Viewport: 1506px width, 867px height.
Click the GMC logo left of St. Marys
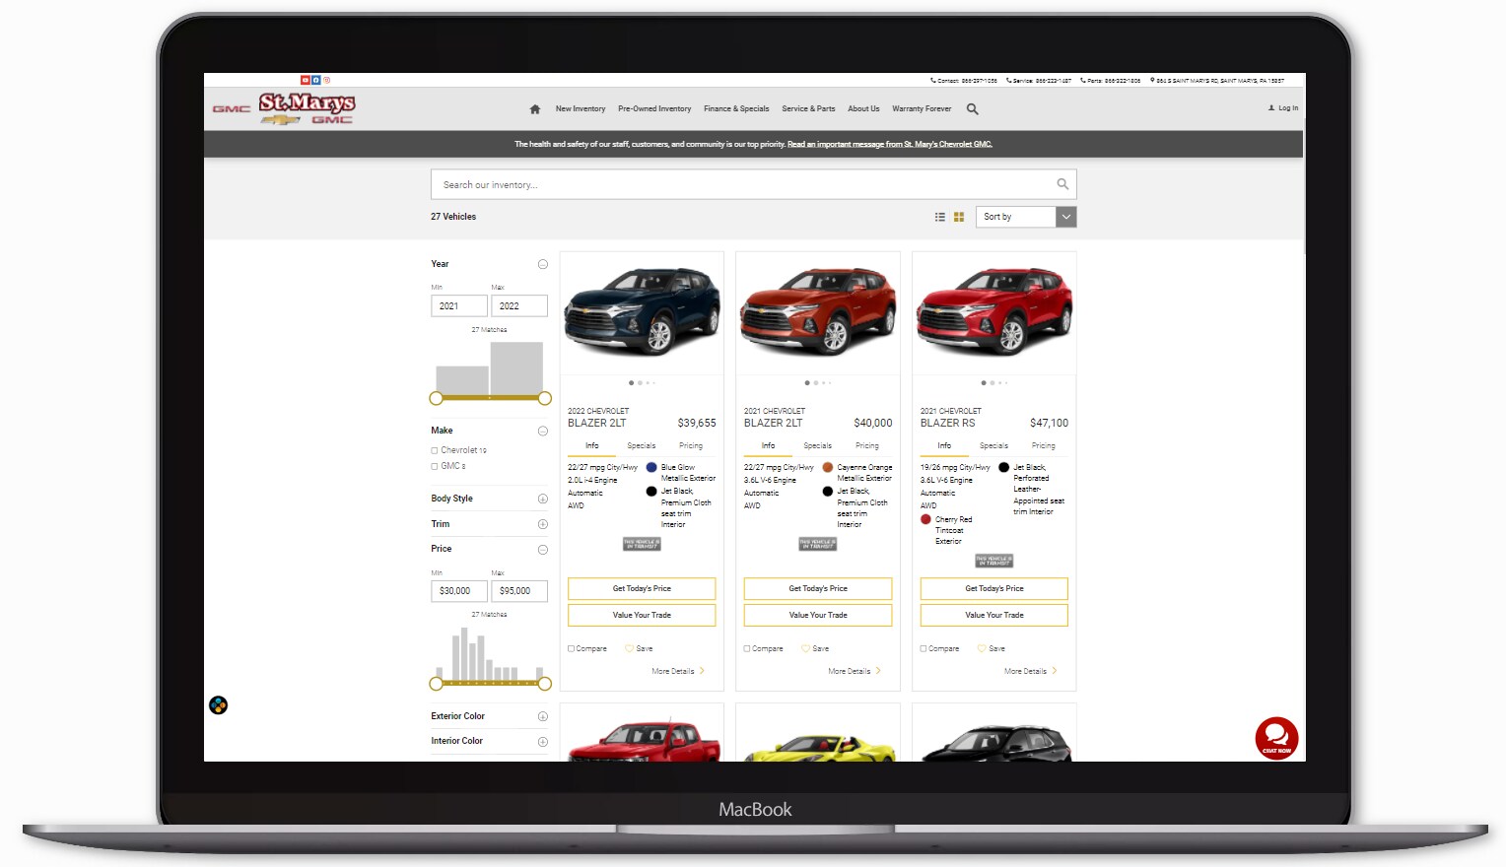(232, 109)
